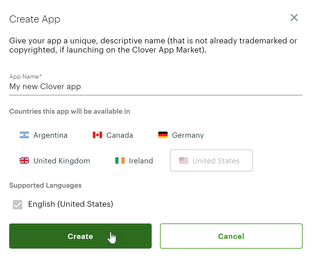The image size is (312, 258).
Task: Click the 'Give your app a unique' description text
Action: click(153, 45)
